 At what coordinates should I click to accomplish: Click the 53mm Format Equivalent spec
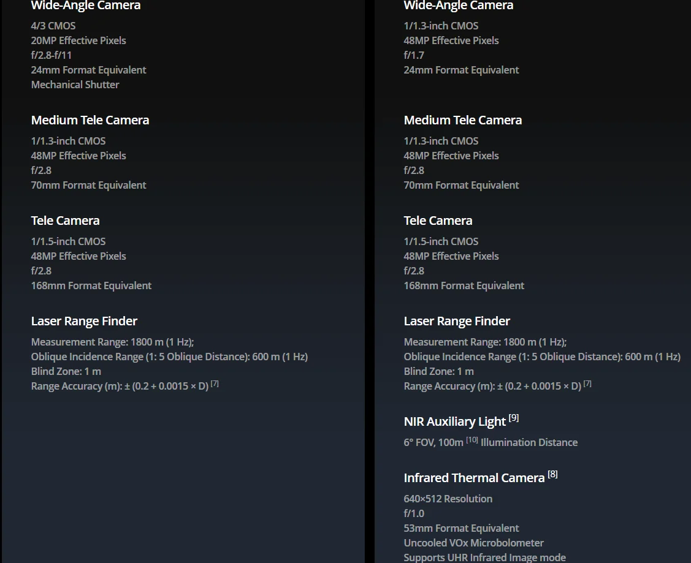pos(461,528)
